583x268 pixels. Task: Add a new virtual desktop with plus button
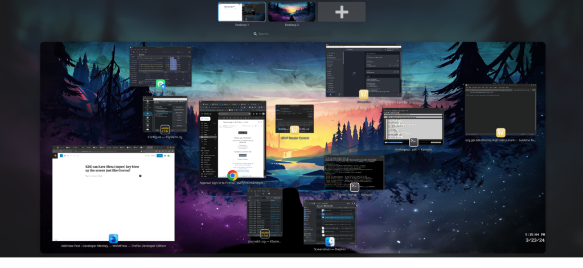(x=342, y=12)
